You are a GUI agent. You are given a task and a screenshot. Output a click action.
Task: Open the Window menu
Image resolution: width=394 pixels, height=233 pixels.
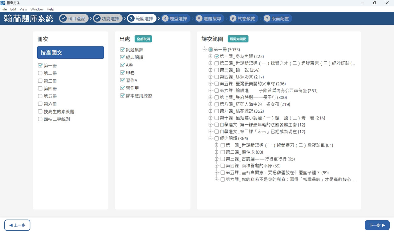click(x=37, y=9)
